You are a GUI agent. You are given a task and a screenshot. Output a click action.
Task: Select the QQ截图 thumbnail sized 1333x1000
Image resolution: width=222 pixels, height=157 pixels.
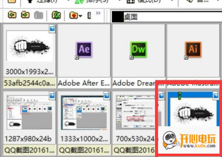(x=84, y=112)
